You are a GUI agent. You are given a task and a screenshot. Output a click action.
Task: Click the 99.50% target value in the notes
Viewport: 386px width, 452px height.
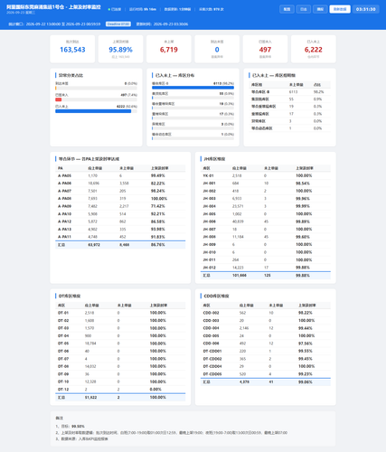click(x=78, y=427)
